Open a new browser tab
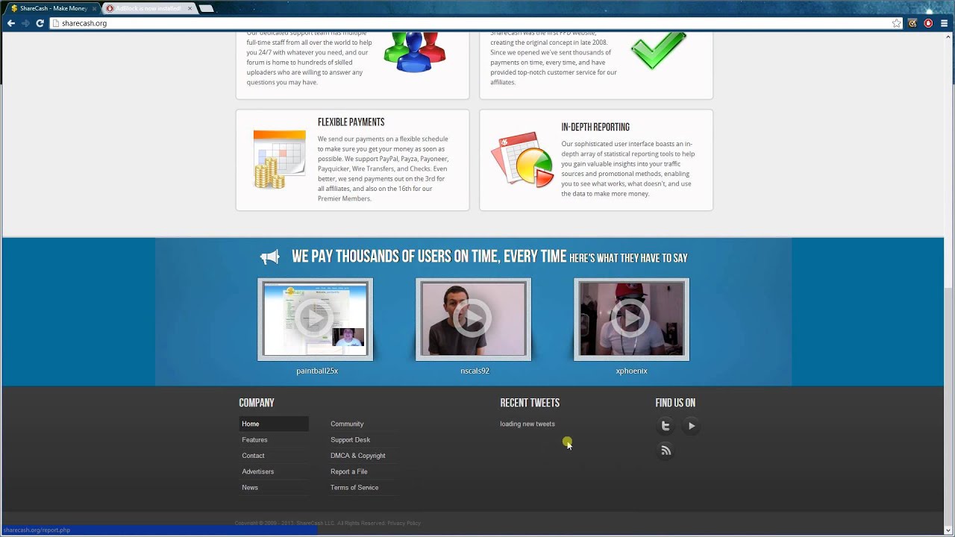Viewport: 955px width, 537px height. [207, 8]
